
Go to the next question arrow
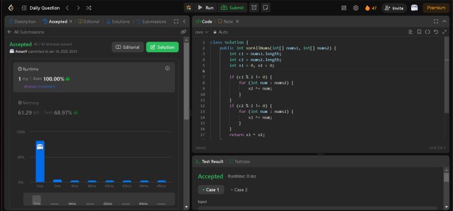(x=78, y=8)
